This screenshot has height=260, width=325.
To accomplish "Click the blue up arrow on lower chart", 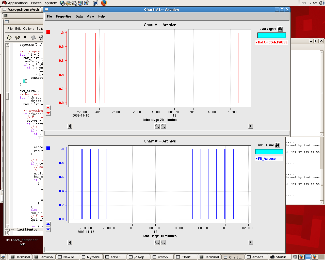I will tap(48, 224).
